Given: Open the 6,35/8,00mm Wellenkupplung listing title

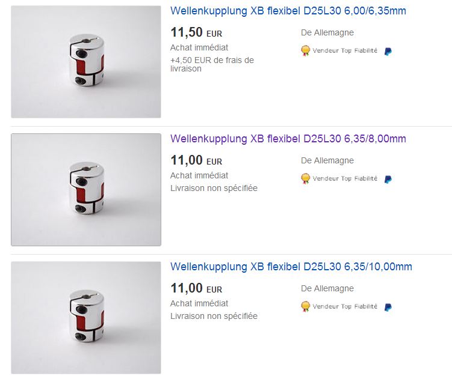Looking at the screenshot, I should click(x=288, y=139).
